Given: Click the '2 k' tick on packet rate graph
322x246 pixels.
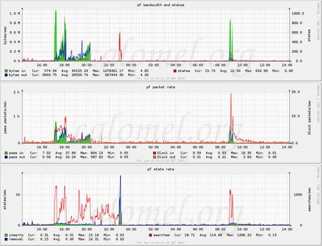Looking at the screenshot, I should point(17,92).
